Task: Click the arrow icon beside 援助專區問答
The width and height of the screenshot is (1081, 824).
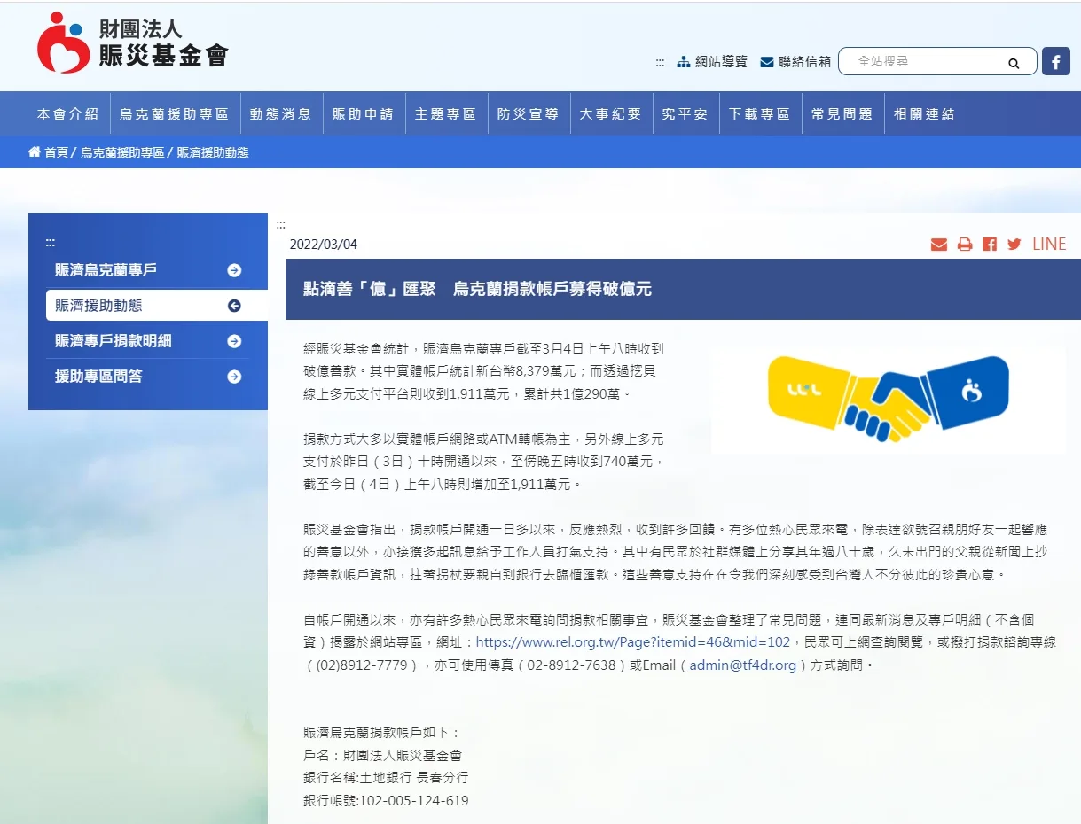Action: point(234,377)
